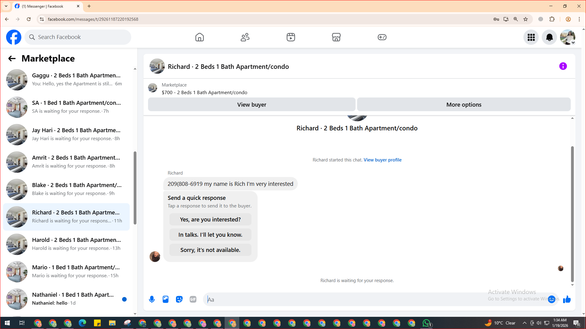Click the volume icon in system tray
This screenshot has width=586, height=329.
pyautogui.click(x=539, y=323)
